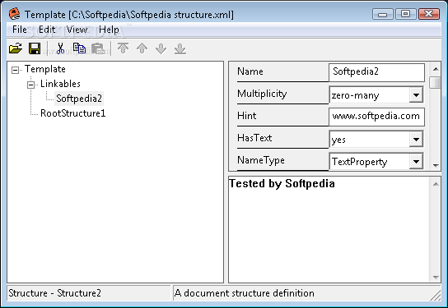Click status text A document structure definition
Image resolution: width=448 pixels, height=308 pixels.
(245, 293)
